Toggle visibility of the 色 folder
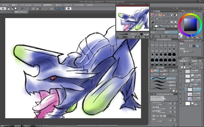This screenshot has height=127, width=204. pyautogui.click(x=180, y=85)
